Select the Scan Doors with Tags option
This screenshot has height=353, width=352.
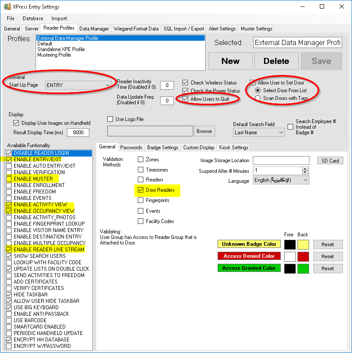coord(258,98)
